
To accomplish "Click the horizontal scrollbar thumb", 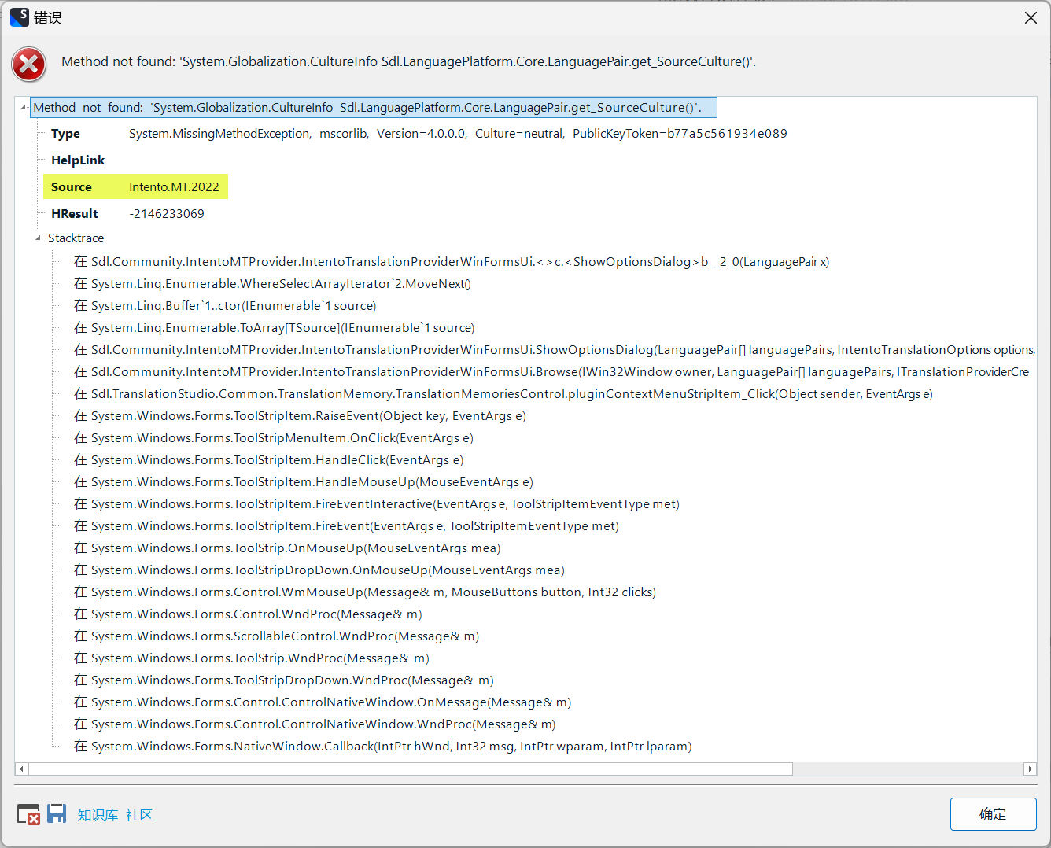I will 409,769.
